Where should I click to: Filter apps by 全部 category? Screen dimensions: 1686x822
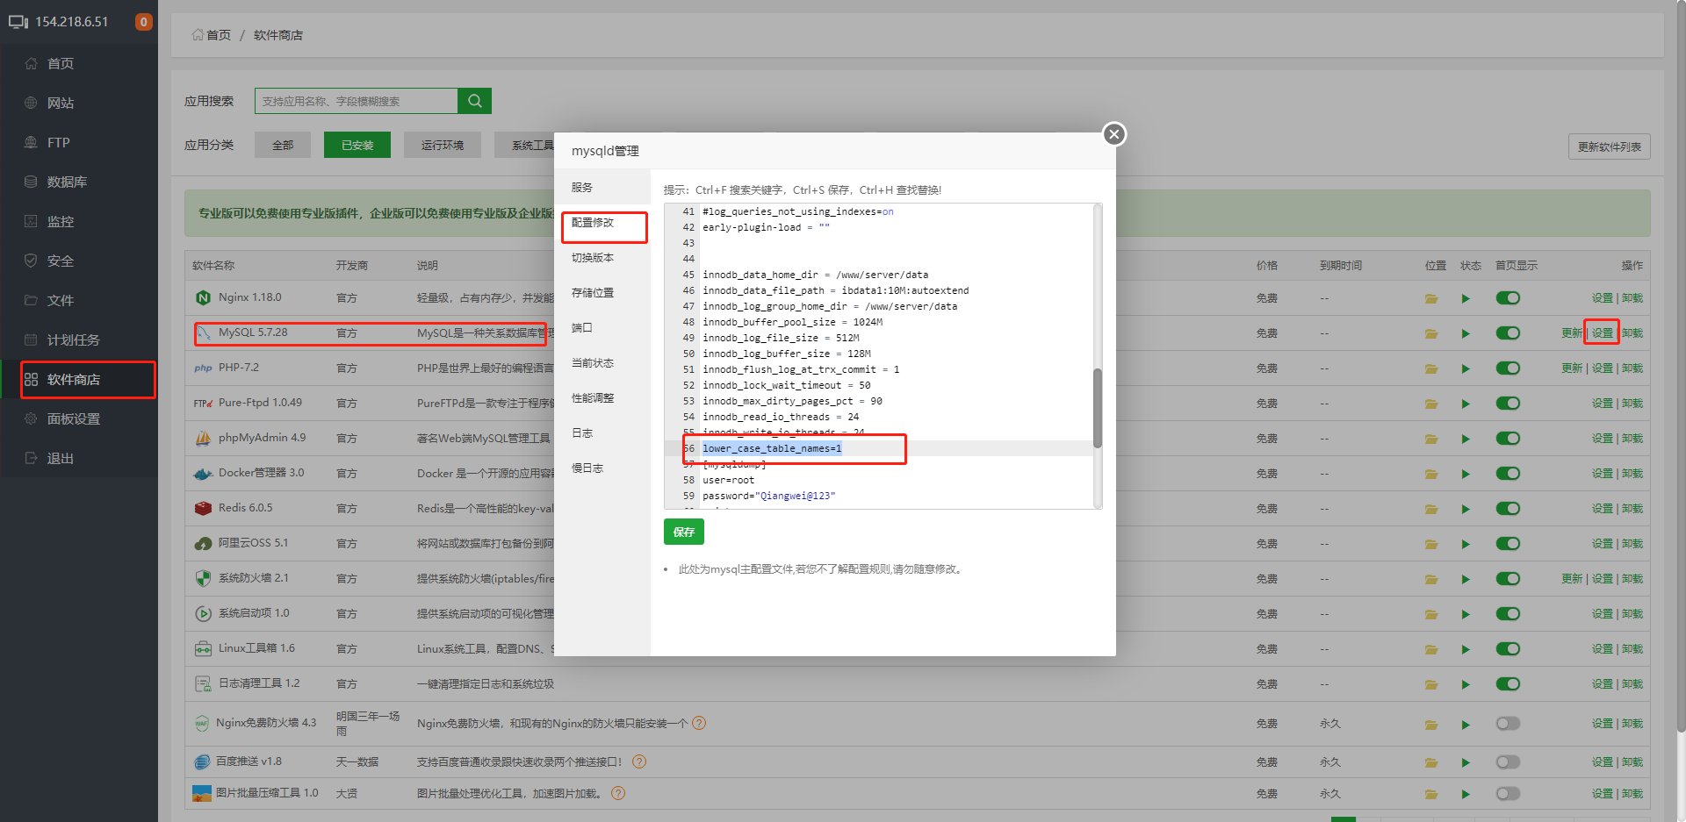(283, 145)
